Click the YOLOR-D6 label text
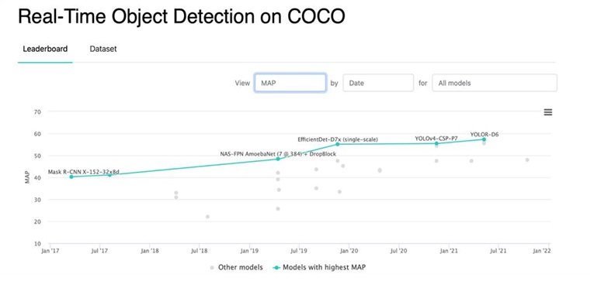 tap(485, 134)
